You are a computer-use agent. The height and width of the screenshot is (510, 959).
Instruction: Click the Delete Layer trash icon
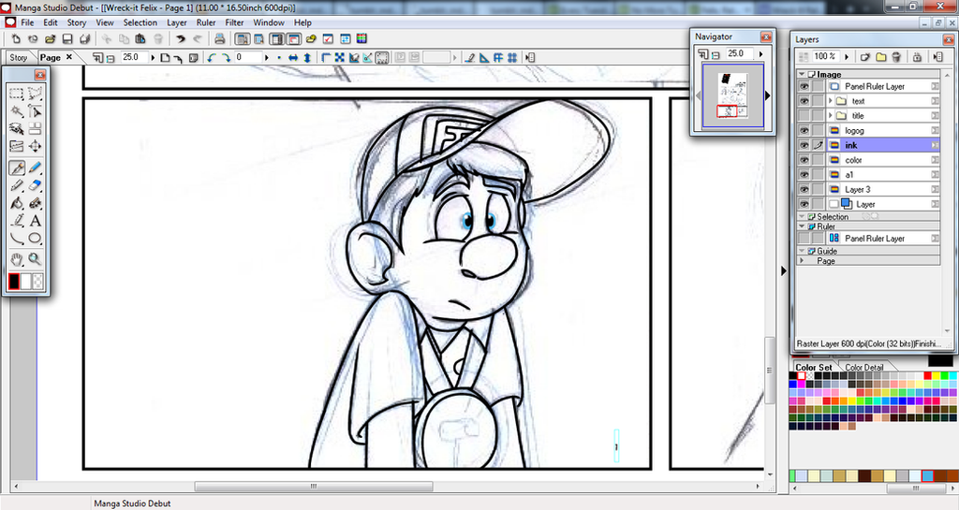pos(896,57)
